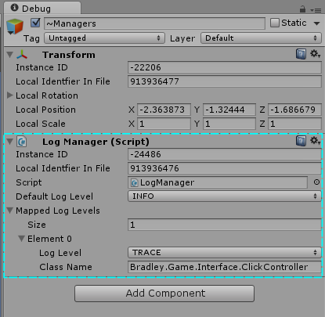Click the Local Position label
The width and height of the screenshot is (325, 317).
point(45,110)
